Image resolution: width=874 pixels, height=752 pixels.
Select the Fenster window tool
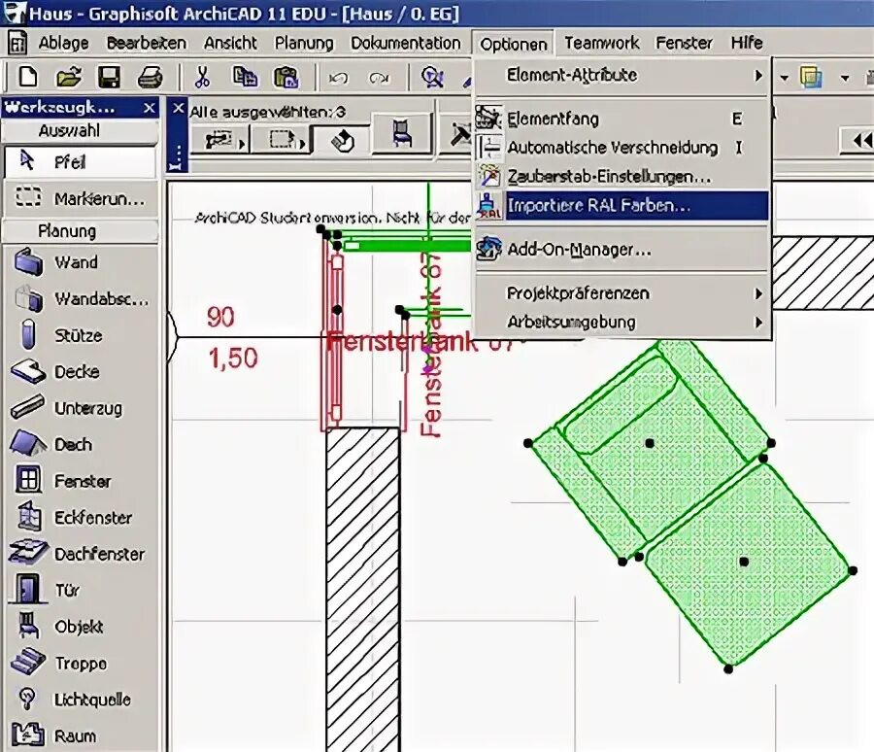coord(80,481)
